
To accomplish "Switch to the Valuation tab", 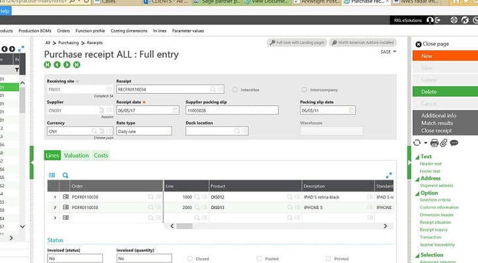I will coord(76,155).
